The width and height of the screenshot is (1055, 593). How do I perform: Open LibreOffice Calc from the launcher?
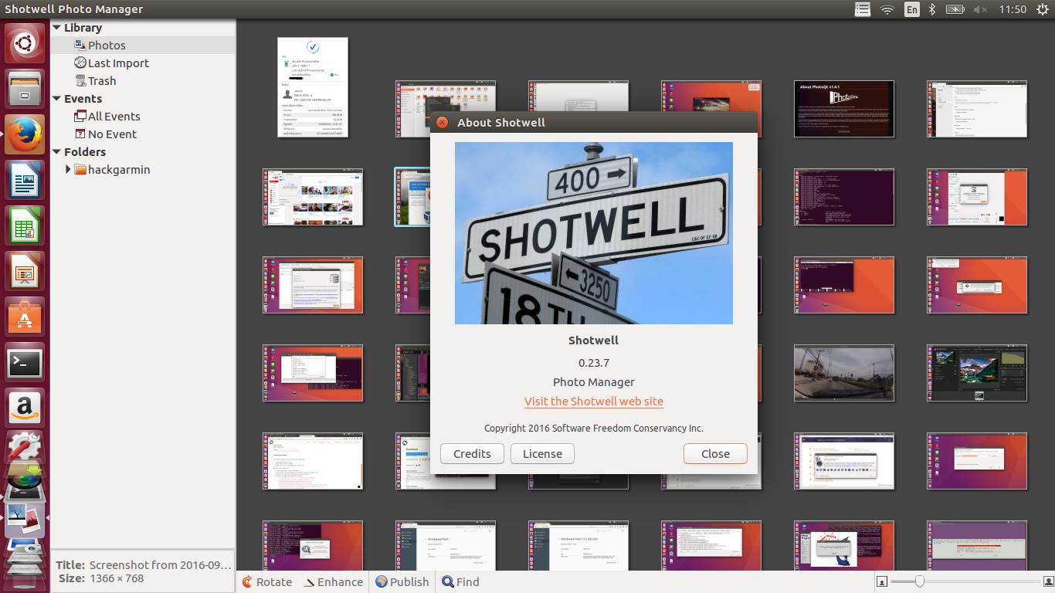(25, 227)
